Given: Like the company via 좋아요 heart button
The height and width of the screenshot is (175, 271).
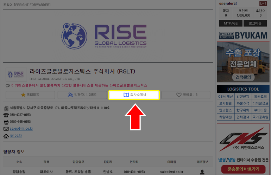Looking at the screenshot, I should coord(186,95).
